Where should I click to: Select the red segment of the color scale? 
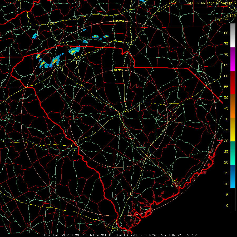click(x=233, y=83)
